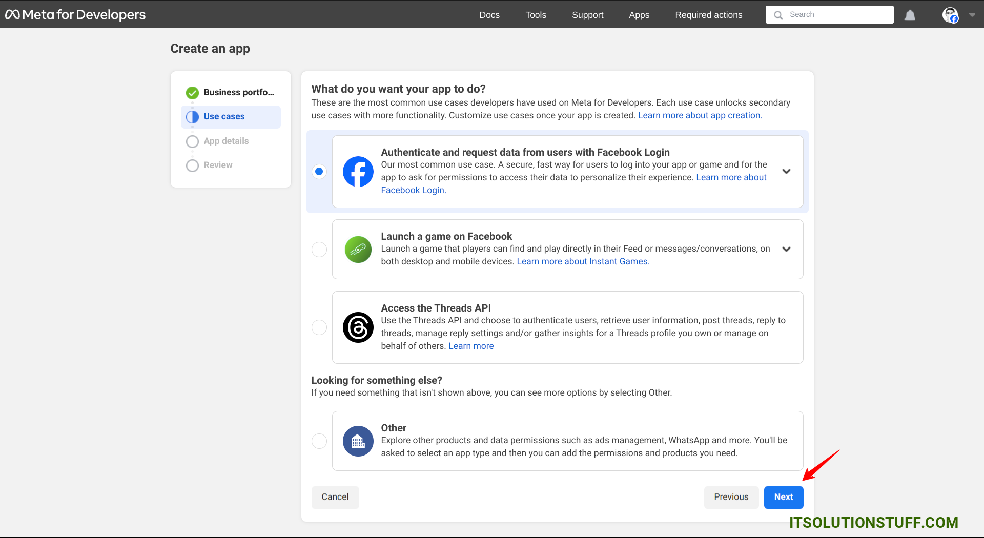Click the user profile avatar
The image size is (984, 538).
[950, 15]
